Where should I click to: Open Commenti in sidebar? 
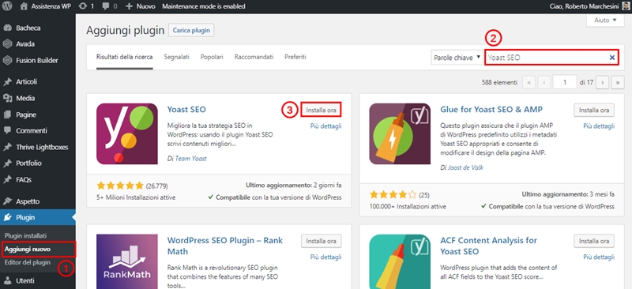point(32,130)
